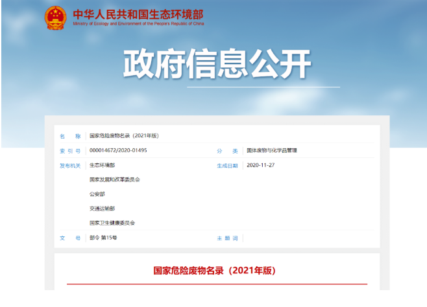Click the 发布机关 field label
The height and width of the screenshot is (307, 427).
(70, 165)
